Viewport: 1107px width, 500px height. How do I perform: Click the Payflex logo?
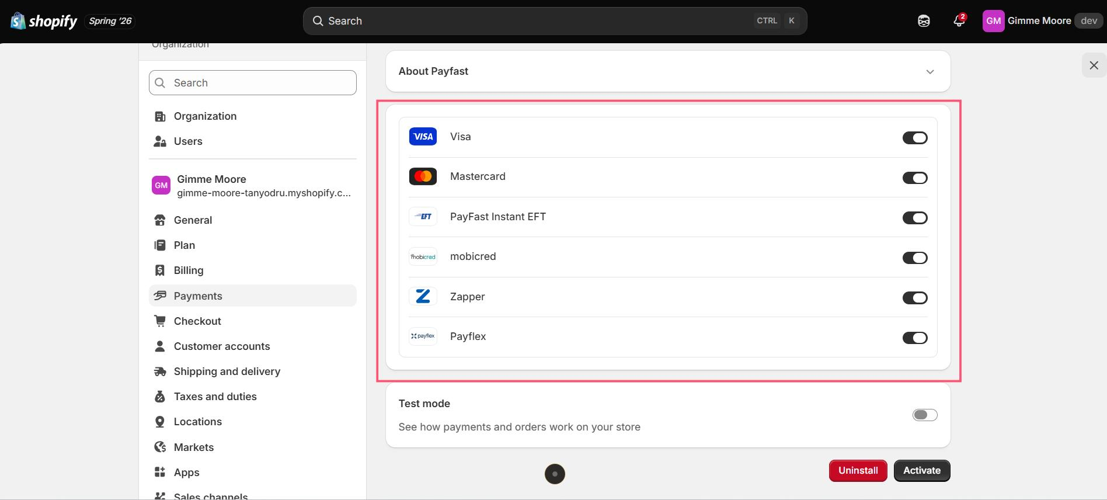pos(423,336)
